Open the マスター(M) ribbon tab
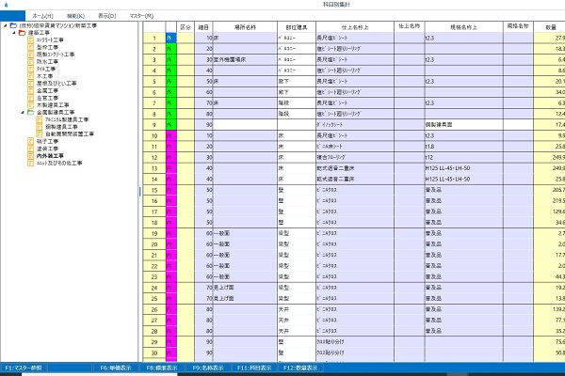This screenshot has width=565, height=376. click(141, 16)
